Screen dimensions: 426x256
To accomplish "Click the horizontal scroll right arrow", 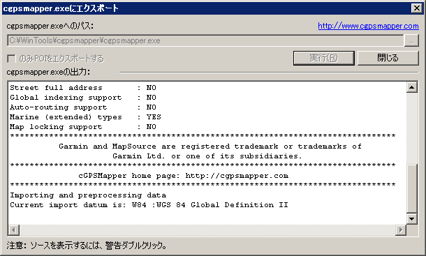I will 401,230.
